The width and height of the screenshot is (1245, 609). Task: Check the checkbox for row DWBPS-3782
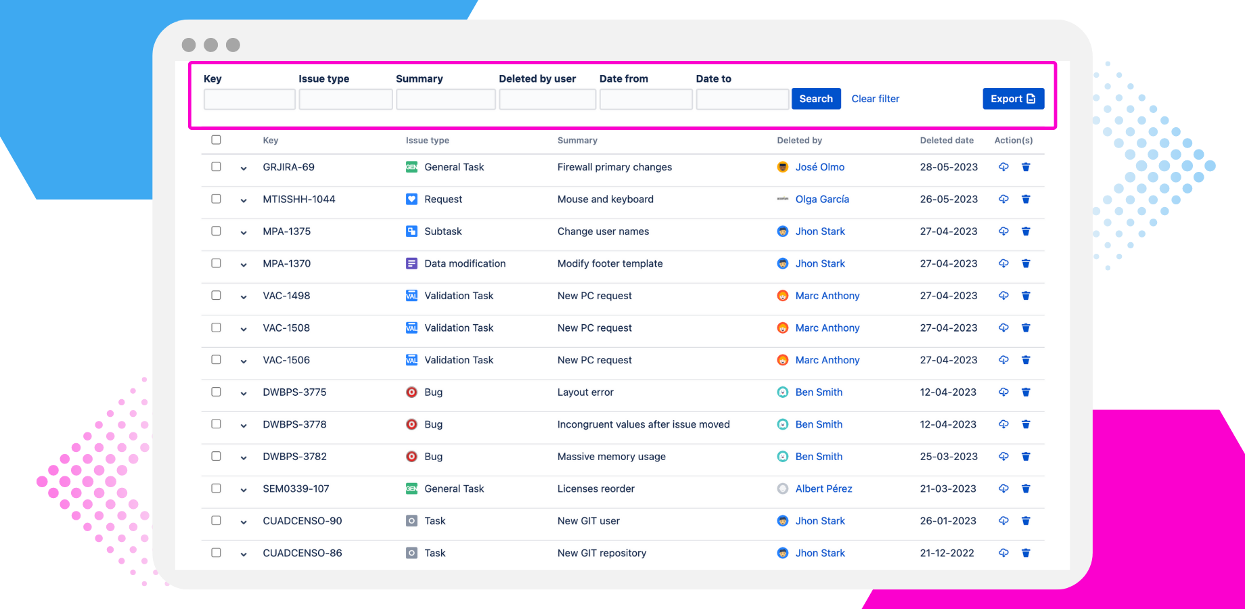point(216,456)
